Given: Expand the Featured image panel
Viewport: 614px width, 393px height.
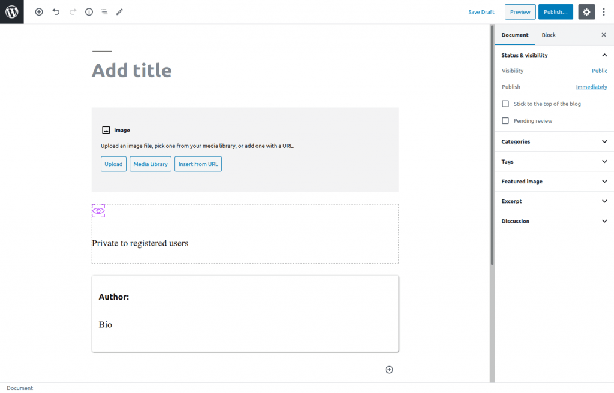Looking at the screenshot, I should coord(554,182).
